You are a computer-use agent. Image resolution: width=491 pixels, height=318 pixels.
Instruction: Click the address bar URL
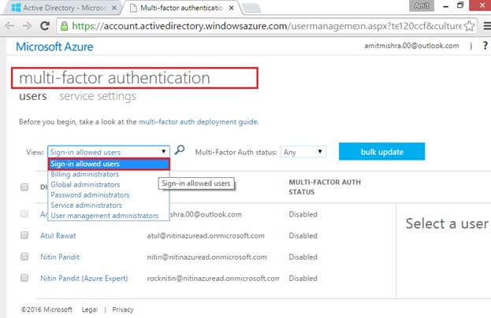pos(266,26)
